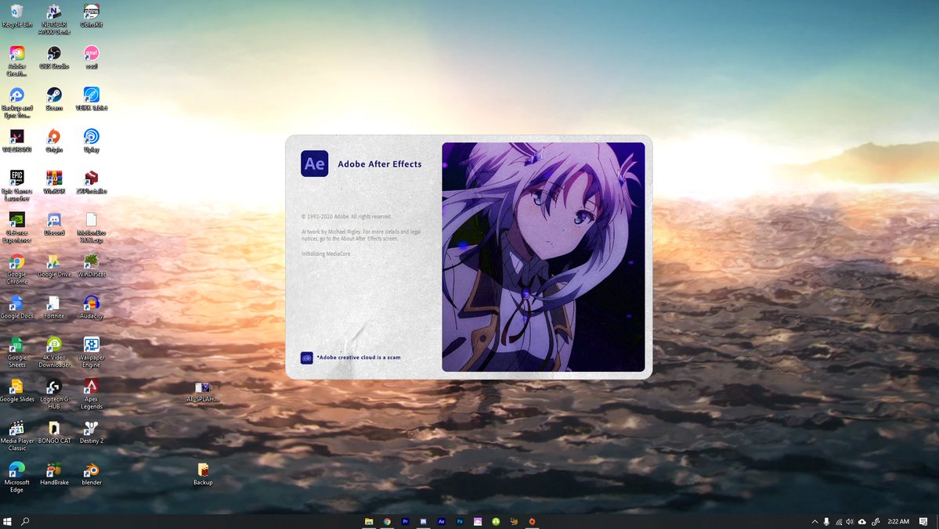Select the OBS Studio desktop shortcut

tap(54, 53)
